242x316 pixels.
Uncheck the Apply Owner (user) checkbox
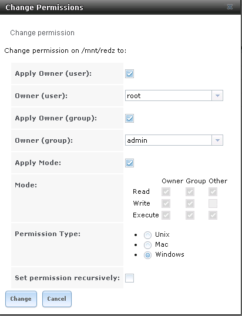point(129,73)
